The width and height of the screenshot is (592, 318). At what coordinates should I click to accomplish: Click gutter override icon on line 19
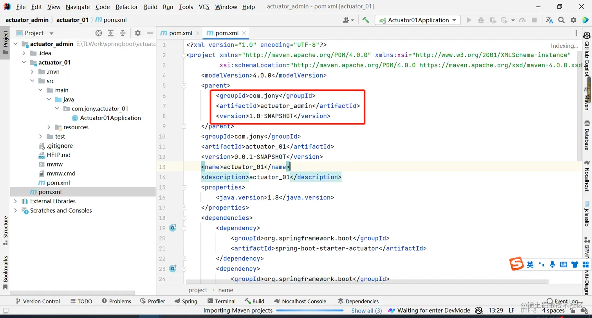pyautogui.click(x=173, y=228)
